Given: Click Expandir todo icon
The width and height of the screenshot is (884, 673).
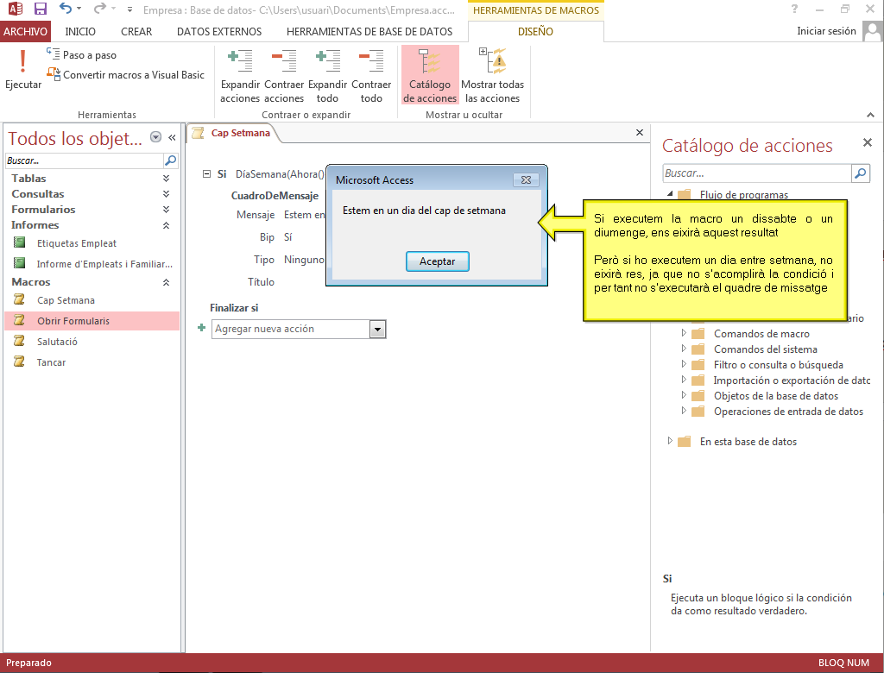Looking at the screenshot, I should pyautogui.click(x=327, y=61).
